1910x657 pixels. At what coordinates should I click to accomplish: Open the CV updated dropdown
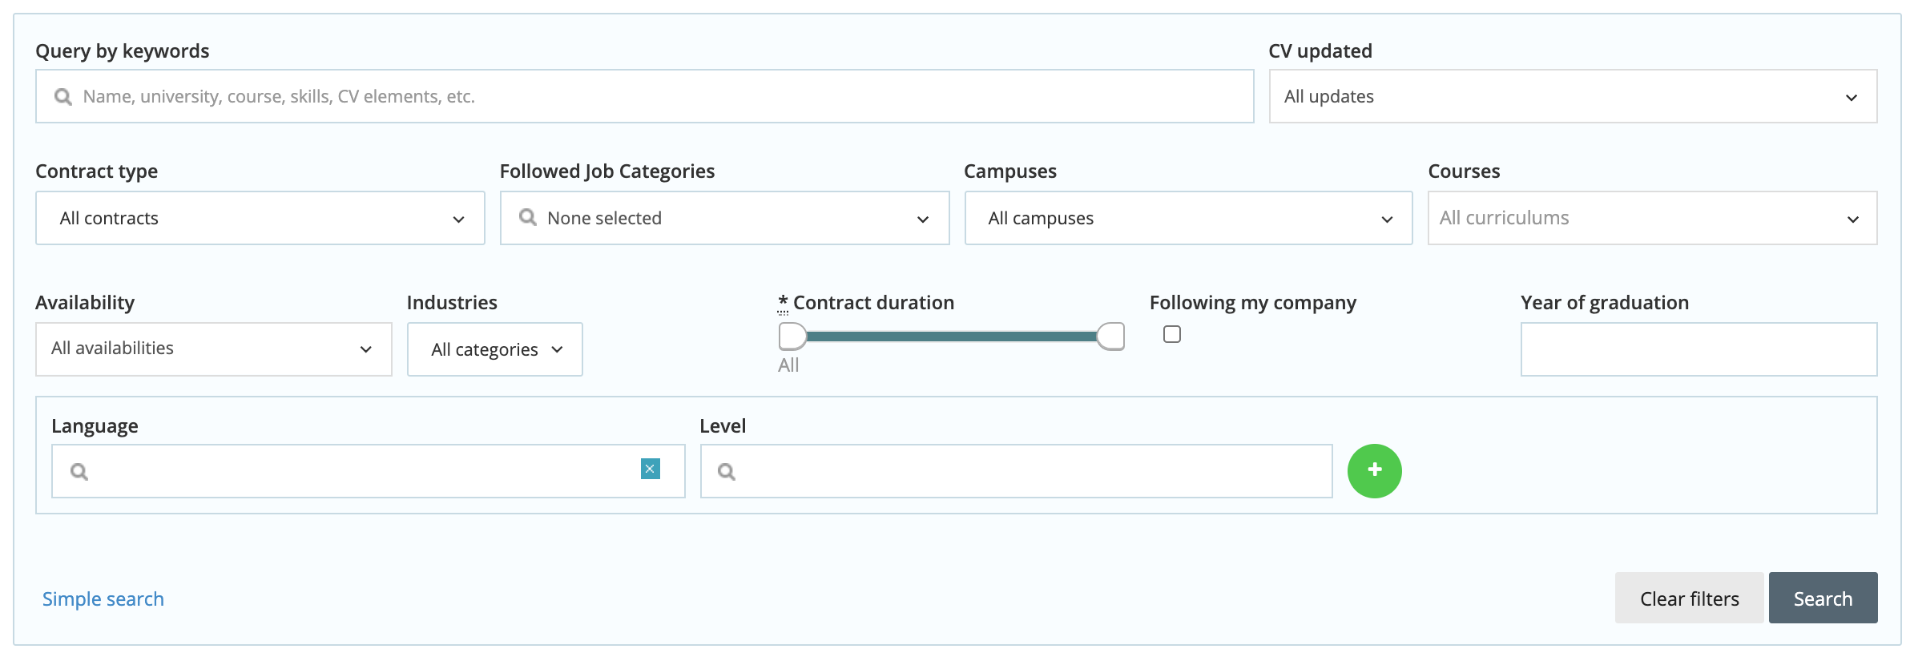click(1572, 96)
